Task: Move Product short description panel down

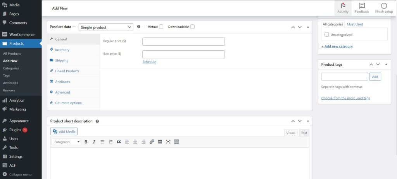Action: click(x=300, y=121)
